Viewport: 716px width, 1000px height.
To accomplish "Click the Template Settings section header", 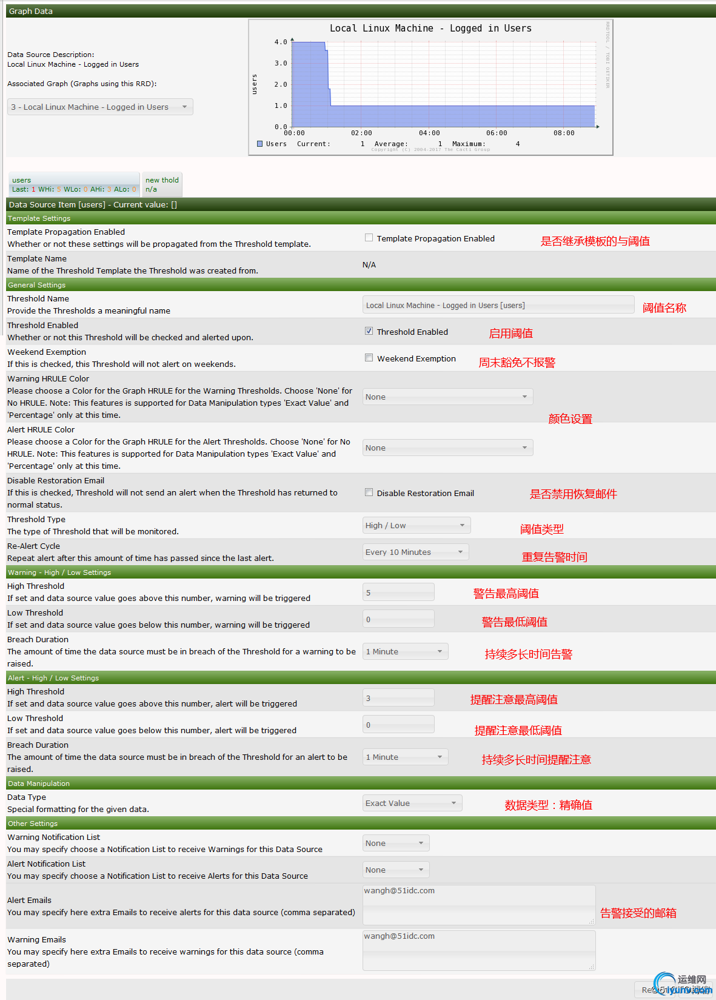I will point(361,218).
